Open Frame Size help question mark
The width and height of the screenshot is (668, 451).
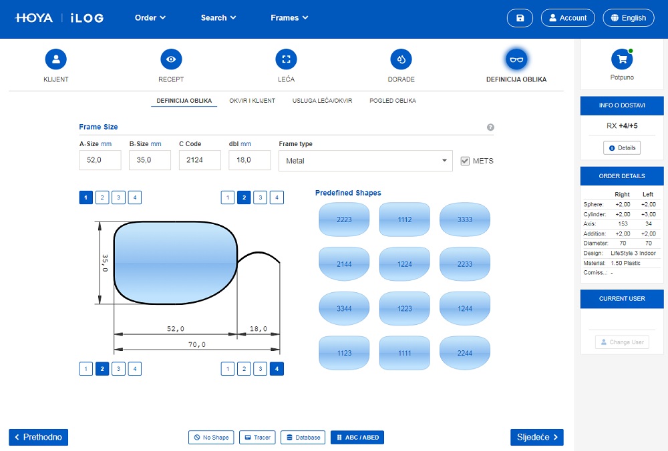[490, 127]
